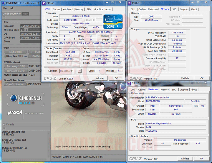Viewport: 212px width, 163px height.
Task: Close the CPU-Z Memory window
Action: tap(206, 2)
